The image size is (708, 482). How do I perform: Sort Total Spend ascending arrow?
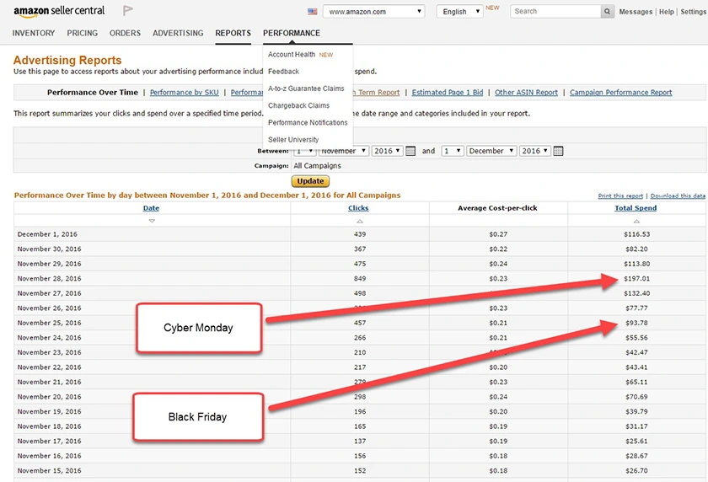636,221
